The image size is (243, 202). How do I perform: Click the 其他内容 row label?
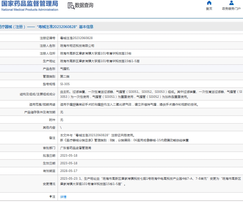point(49,128)
